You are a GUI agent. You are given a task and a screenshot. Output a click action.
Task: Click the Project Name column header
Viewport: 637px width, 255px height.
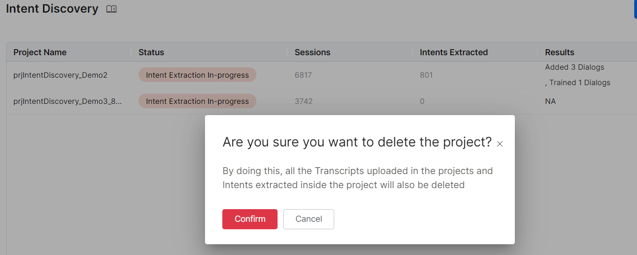click(40, 52)
